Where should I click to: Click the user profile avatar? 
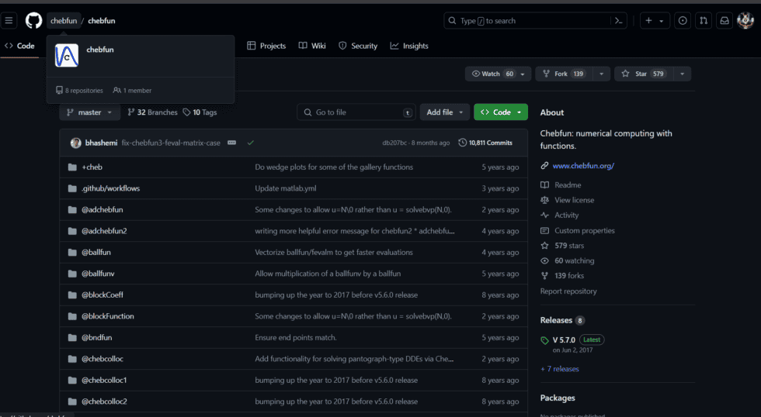point(745,21)
